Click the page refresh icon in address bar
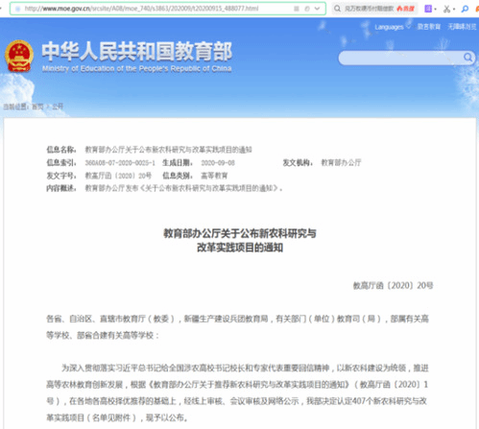 point(307,9)
